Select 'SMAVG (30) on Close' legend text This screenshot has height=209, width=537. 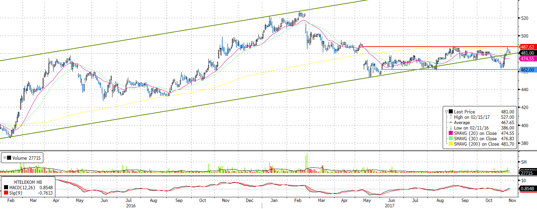475,139
